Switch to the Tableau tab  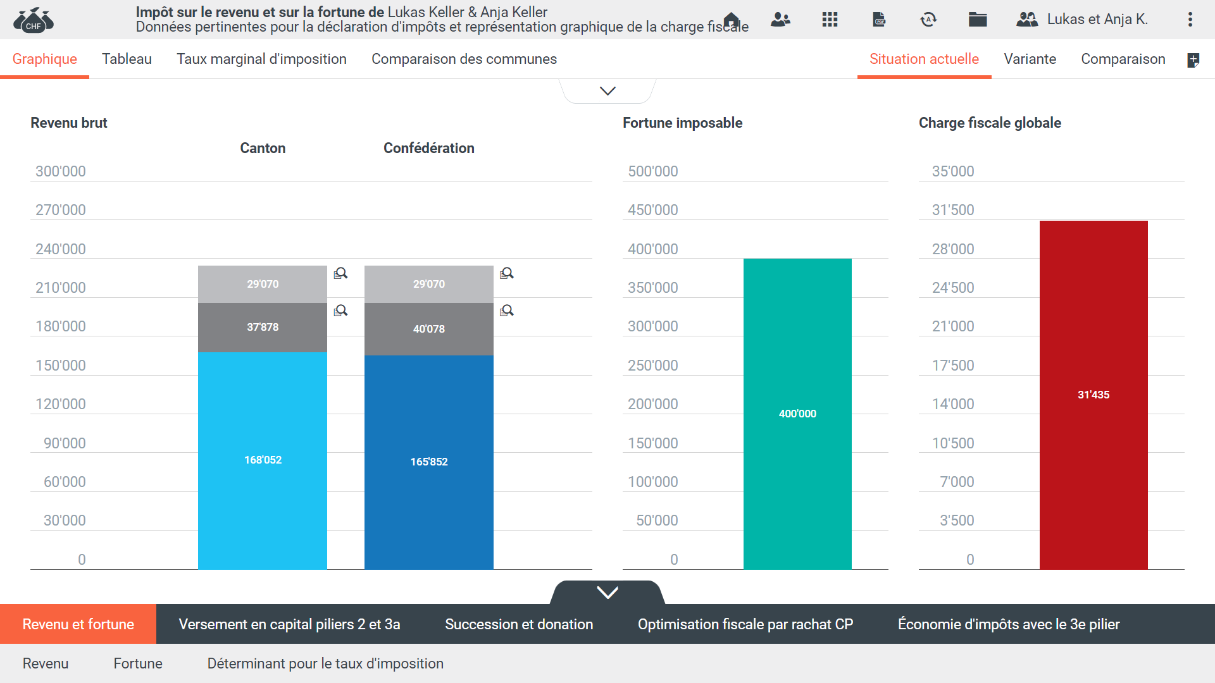[127, 59]
